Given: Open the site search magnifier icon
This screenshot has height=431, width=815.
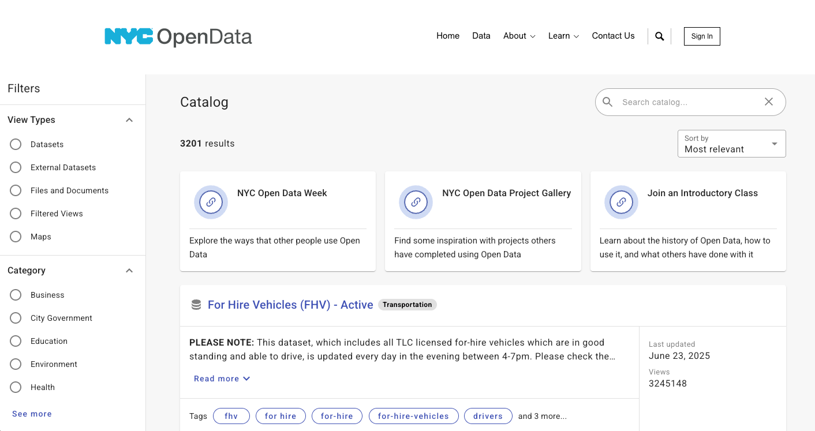Looking at the screenshot, I should pyautogui.click(x=660, y=36).
